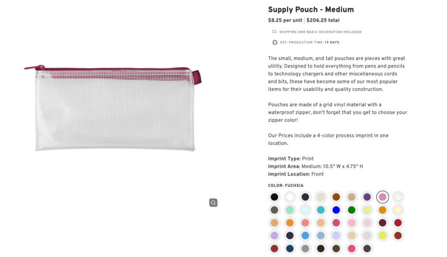Click the COLOR: FUCHSIA label
The height and width of the screenshot is (257, 447).
click(285, 185)
